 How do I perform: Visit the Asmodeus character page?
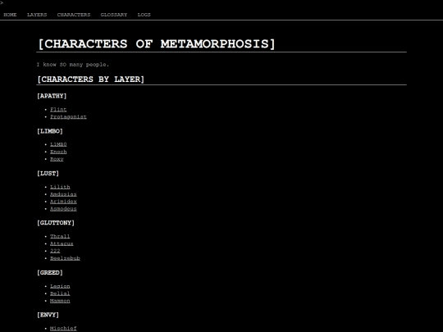tap(63, 209)
